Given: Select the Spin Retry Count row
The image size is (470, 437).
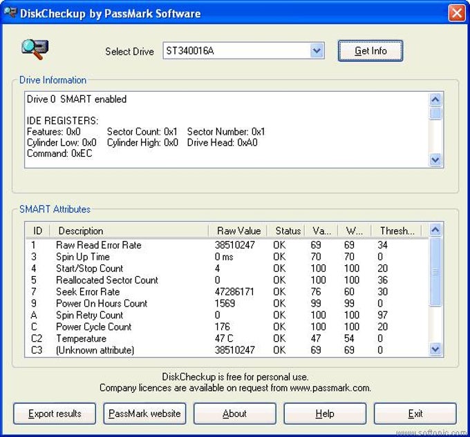Looking at the screenshot, I should (227, 315).
